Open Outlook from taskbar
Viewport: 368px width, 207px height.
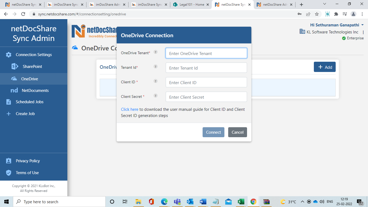point(190,202)
